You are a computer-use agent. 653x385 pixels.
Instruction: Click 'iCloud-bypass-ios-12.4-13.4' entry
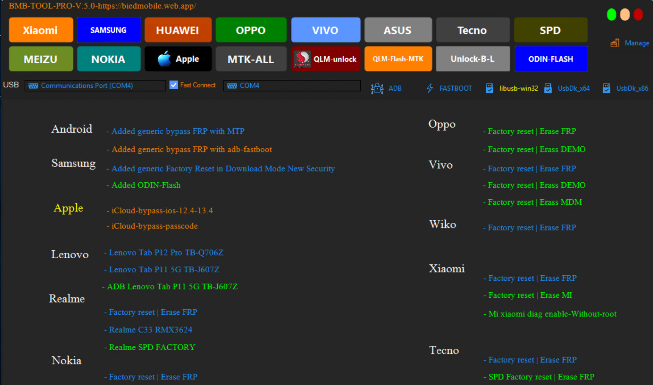[x=160, y=211]
